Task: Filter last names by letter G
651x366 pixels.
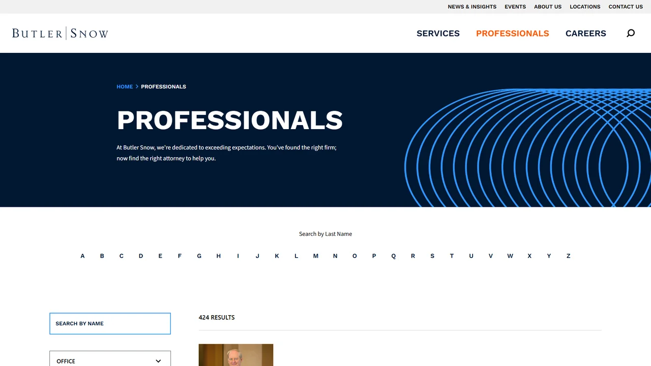Action: (x=199, y=256)
